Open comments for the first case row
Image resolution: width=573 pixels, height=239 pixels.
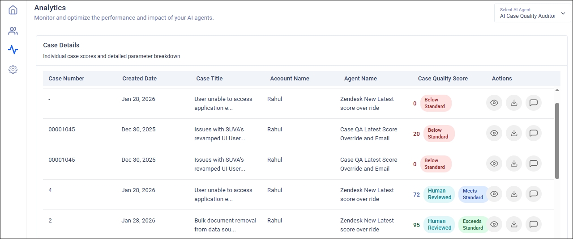click(x=534, y=103)
